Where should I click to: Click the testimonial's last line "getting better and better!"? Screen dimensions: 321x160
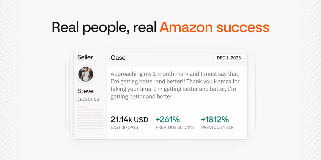[x=142, y=97]
